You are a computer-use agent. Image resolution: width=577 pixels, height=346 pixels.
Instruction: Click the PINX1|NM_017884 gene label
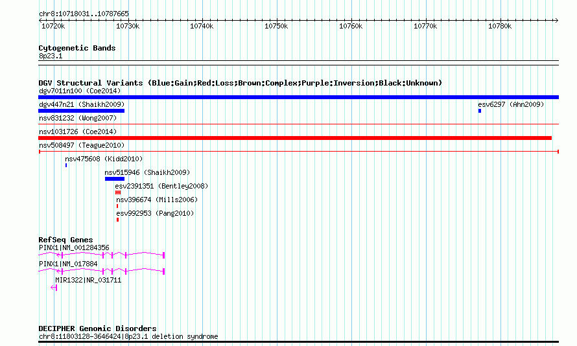pos(68,264)
